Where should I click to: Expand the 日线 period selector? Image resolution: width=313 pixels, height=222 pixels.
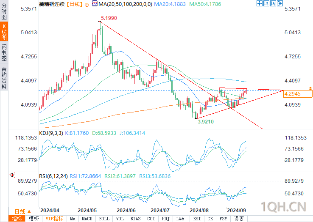[x=23, y=211]
